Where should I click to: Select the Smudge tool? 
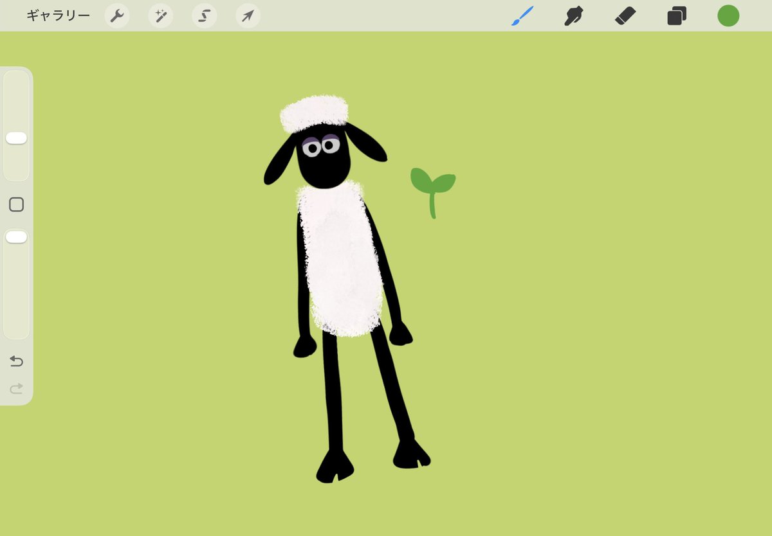click(573, 16)
